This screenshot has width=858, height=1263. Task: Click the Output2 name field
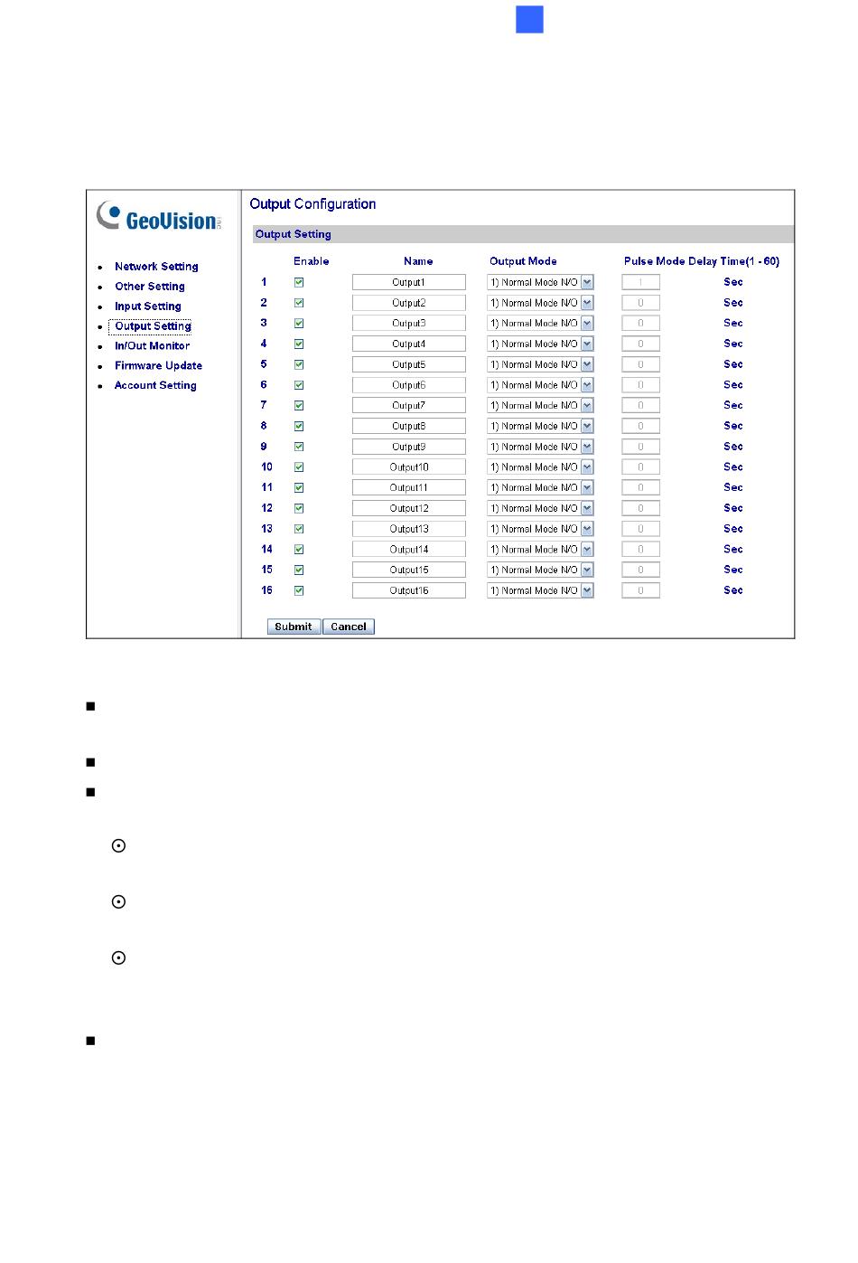coord(409,304)
